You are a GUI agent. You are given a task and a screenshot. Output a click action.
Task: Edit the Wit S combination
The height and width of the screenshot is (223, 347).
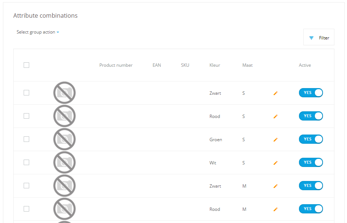tap(275, 163)
